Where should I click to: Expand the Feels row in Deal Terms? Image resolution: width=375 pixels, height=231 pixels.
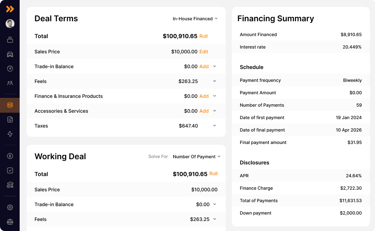(x=215, y=81)
